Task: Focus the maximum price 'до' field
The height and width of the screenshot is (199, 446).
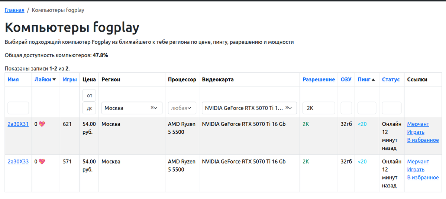Action: (89, 108)
